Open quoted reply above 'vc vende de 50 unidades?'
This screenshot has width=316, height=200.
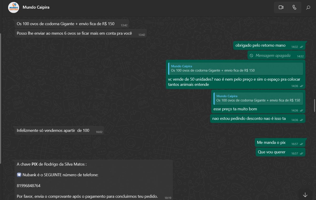235,68
